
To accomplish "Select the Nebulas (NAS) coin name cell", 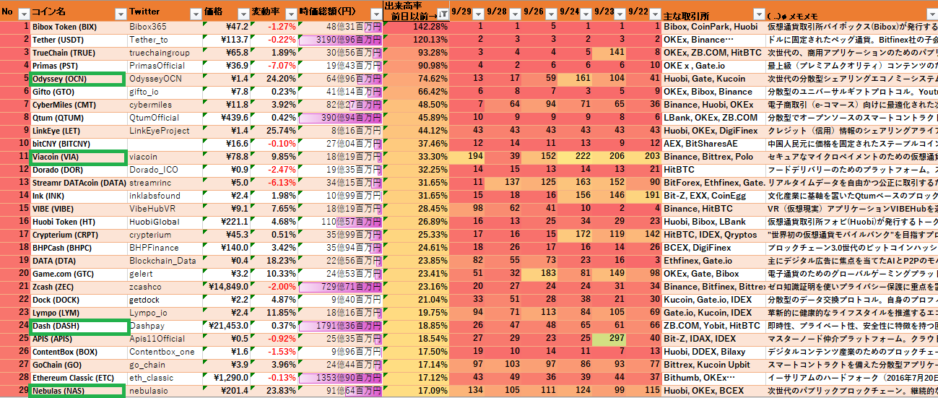I will 77,391.
